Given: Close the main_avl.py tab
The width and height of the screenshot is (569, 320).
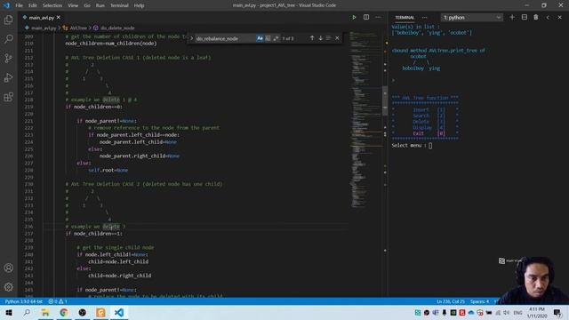Looking at the screenshot, I should (x=59, y=18).
